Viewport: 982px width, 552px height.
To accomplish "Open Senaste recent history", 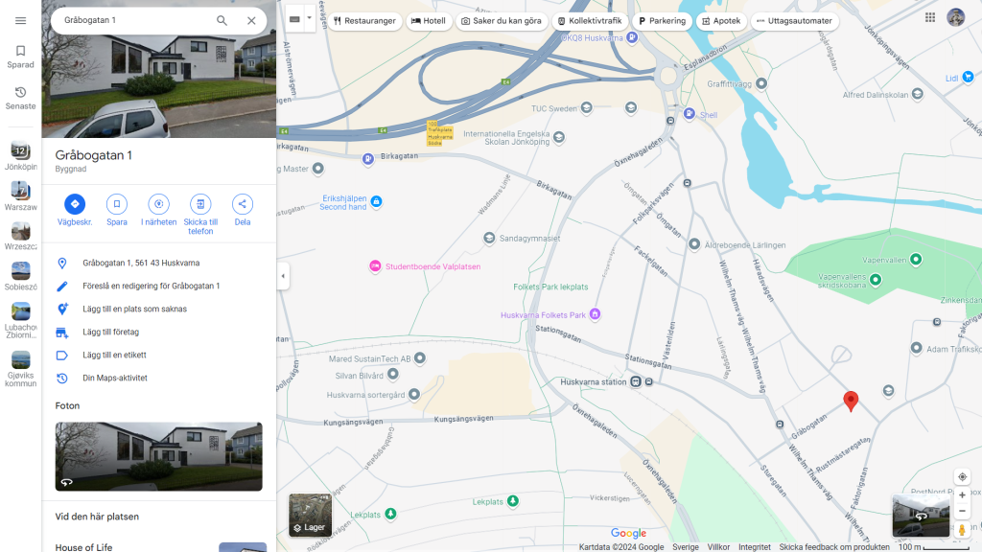I will tap(21, 99).
